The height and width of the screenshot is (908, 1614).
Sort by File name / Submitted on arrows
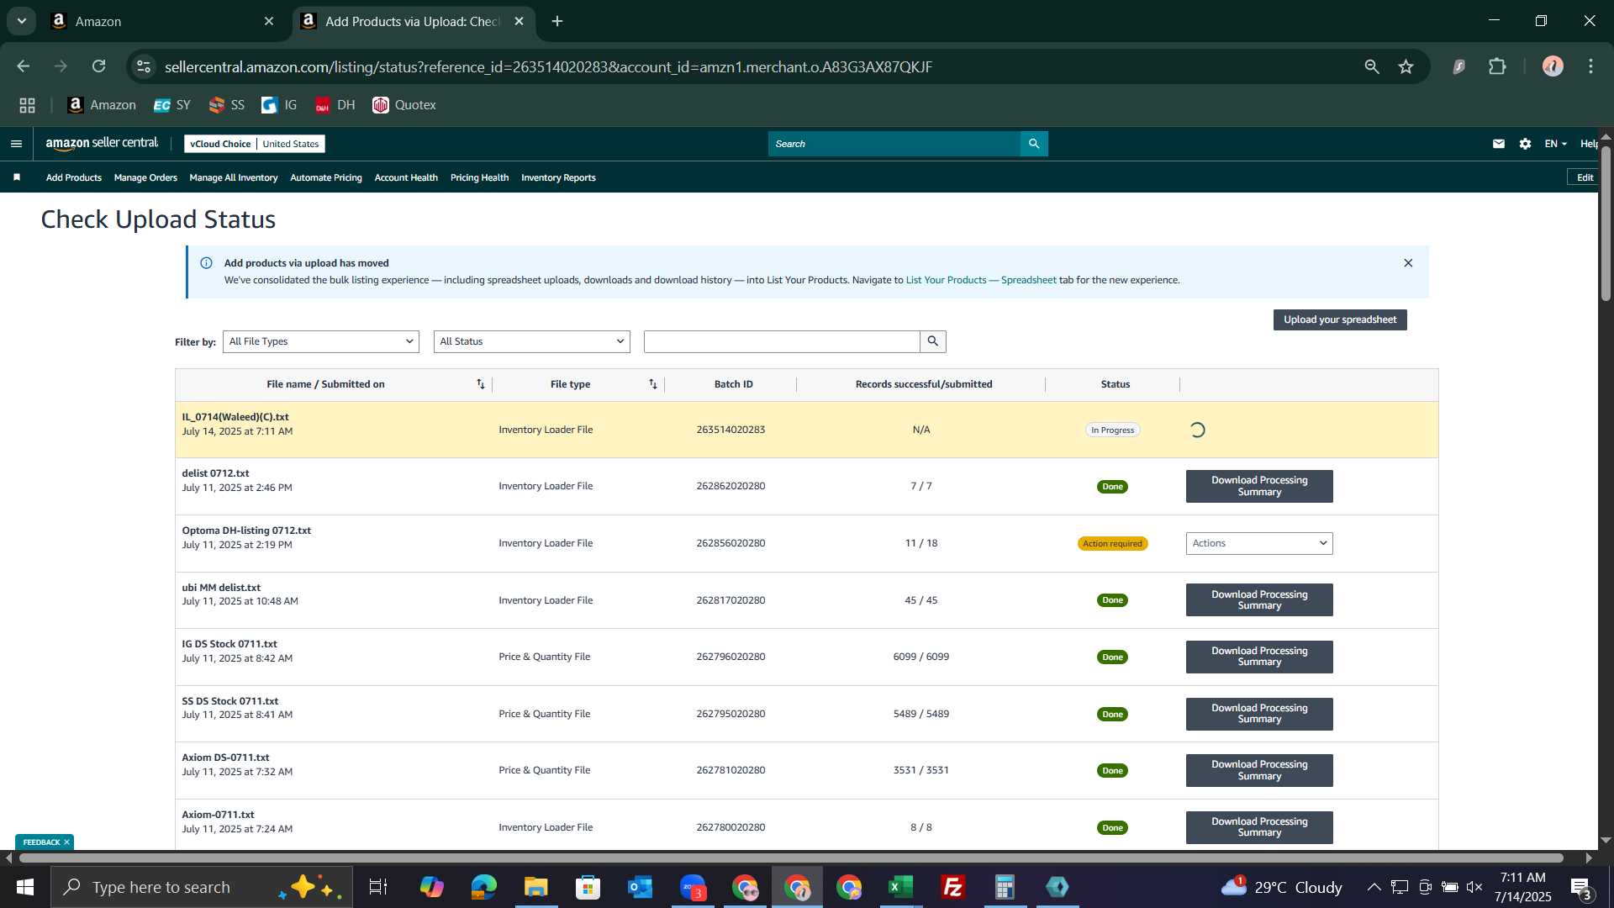click(x=481, y=384)
